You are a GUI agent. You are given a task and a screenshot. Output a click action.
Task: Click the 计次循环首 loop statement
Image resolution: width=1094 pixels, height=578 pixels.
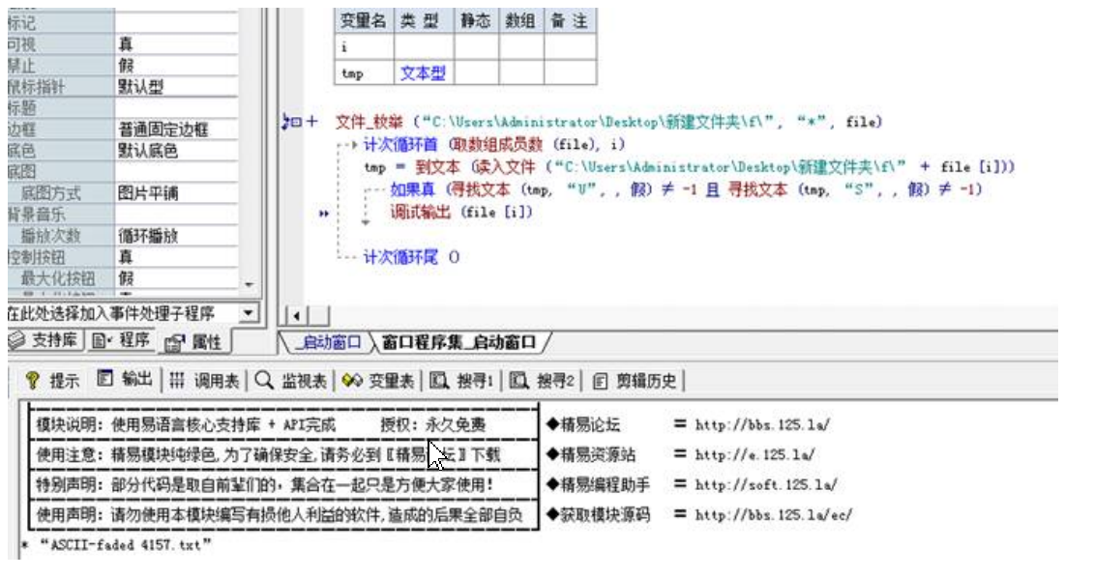(400, 144)
